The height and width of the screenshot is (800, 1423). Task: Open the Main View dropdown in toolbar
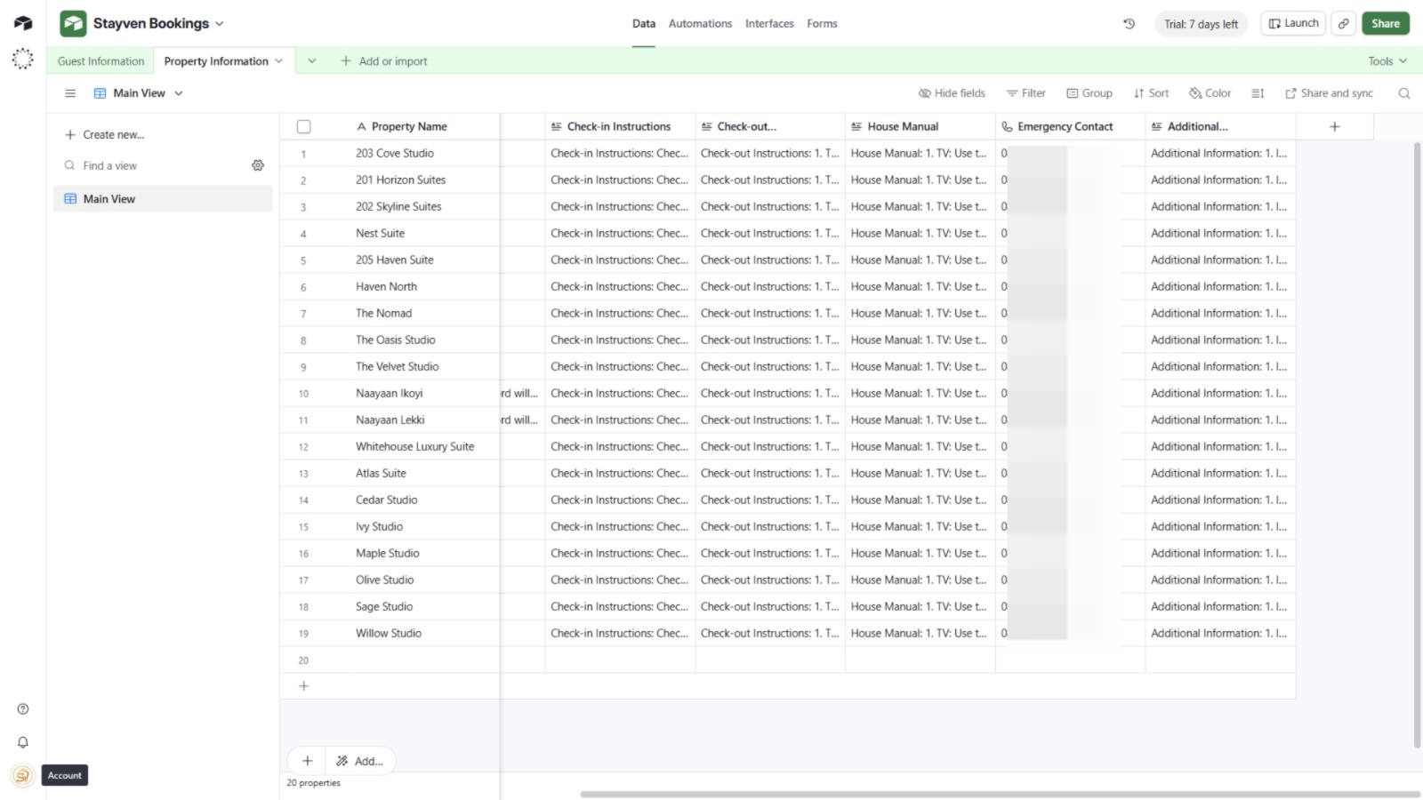138,93
